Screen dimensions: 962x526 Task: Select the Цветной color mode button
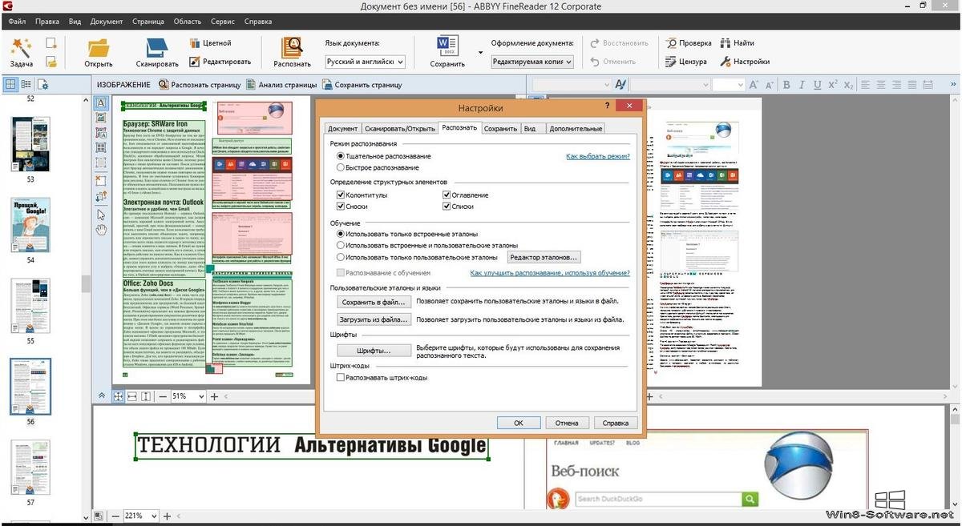point(211,43)
